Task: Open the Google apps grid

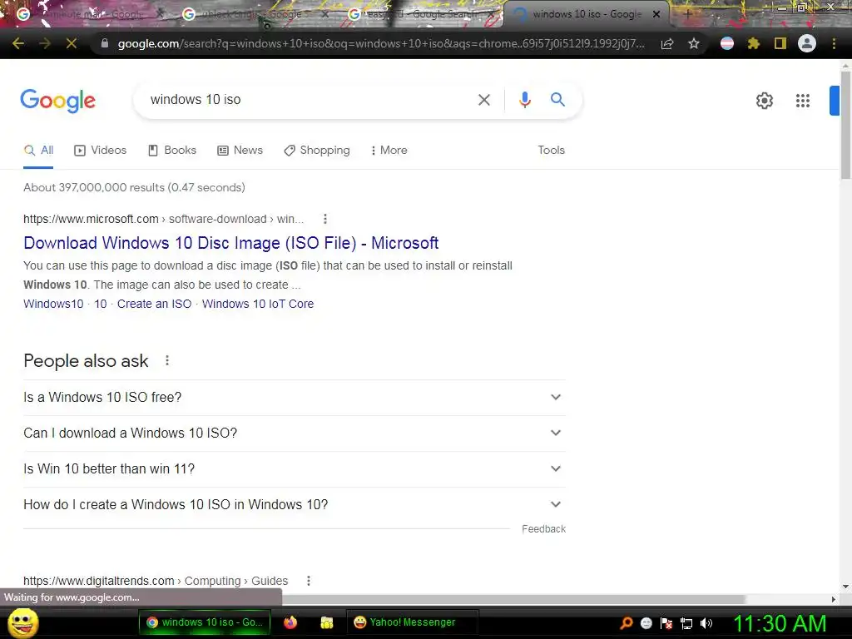Action: 803,101
